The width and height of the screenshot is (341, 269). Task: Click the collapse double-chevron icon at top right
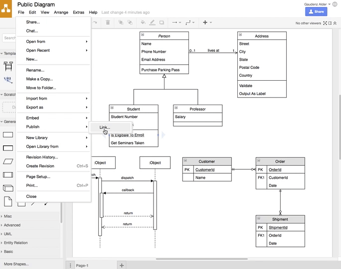[x=335, y=23]
